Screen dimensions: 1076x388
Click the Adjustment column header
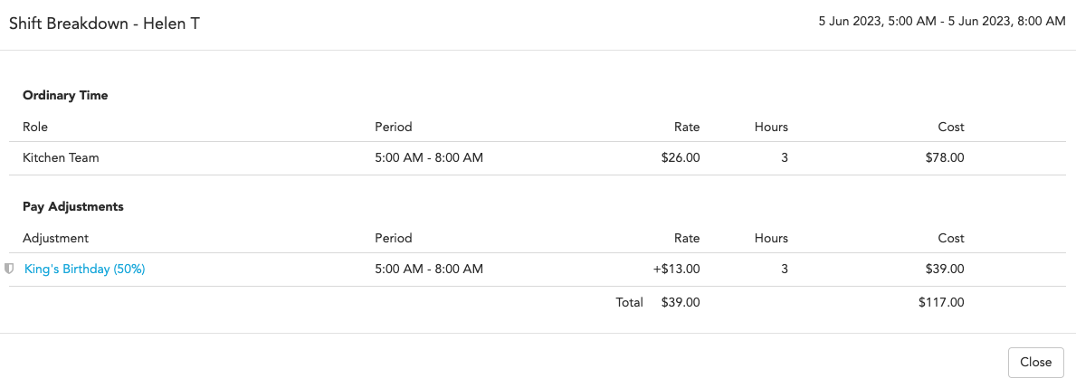(55, 239)
